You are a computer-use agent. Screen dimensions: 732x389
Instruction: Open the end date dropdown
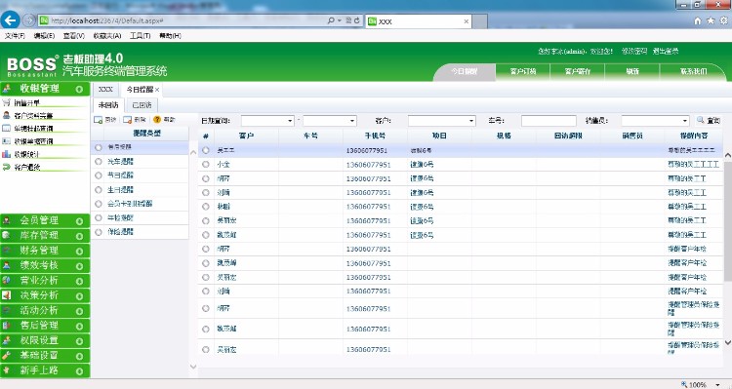352,121
